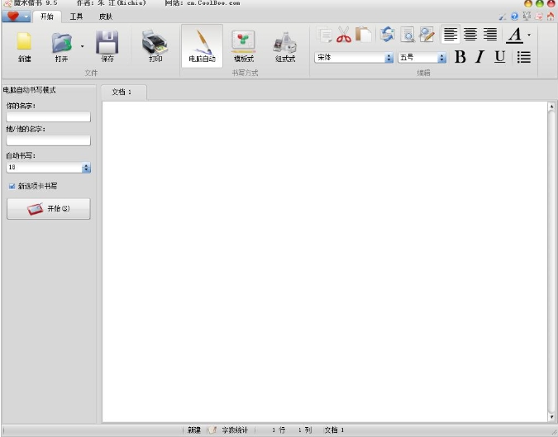
Task: Click the font color A icon
Action: (514, 36)
